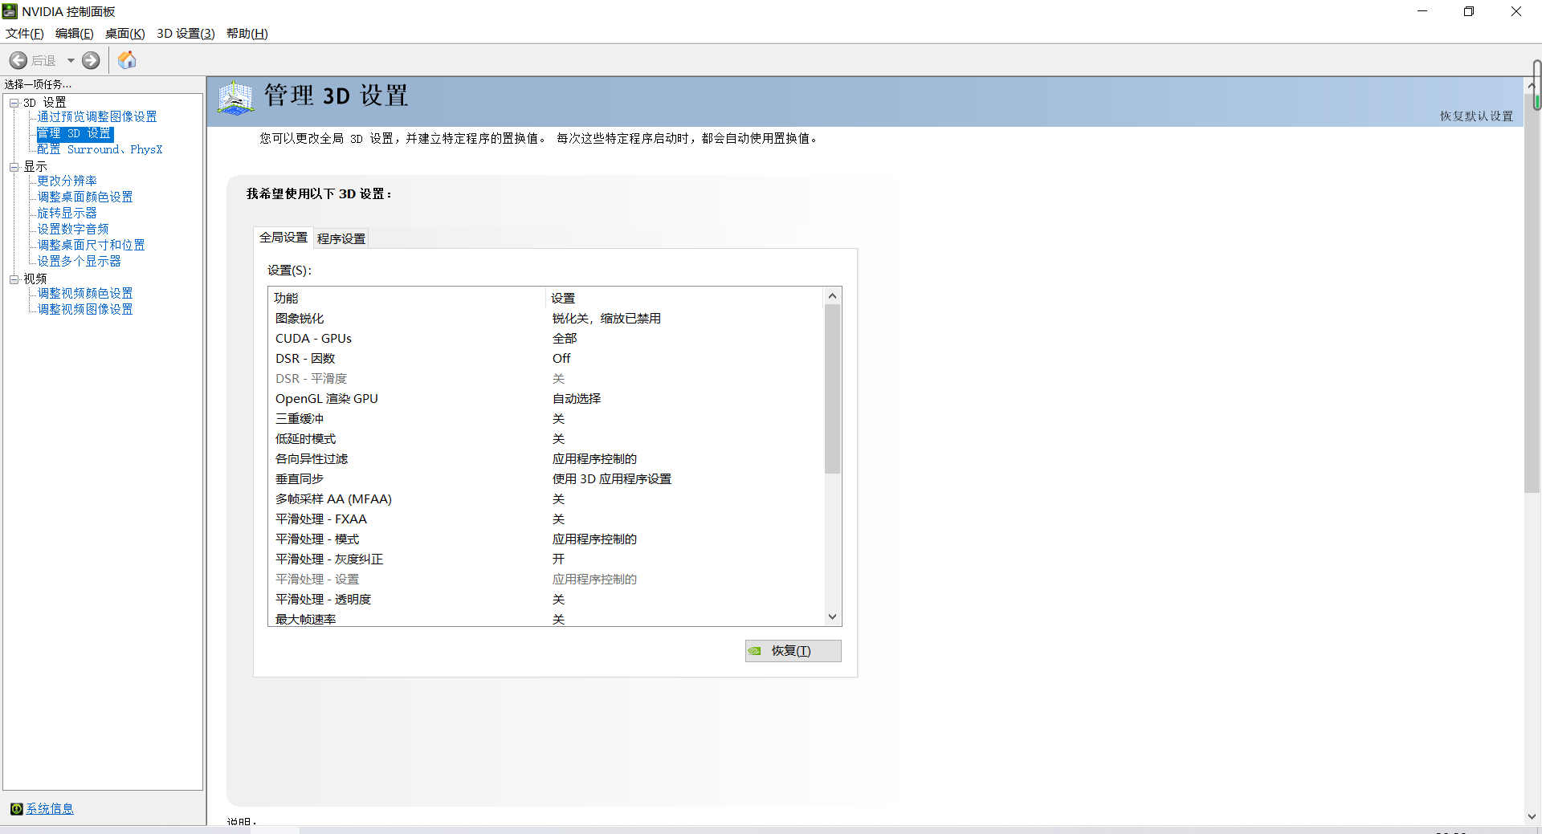Viewport: 1542px width, 834px height.
Task: Select the 低延时模式 setting row
Action: coord(547,438)
